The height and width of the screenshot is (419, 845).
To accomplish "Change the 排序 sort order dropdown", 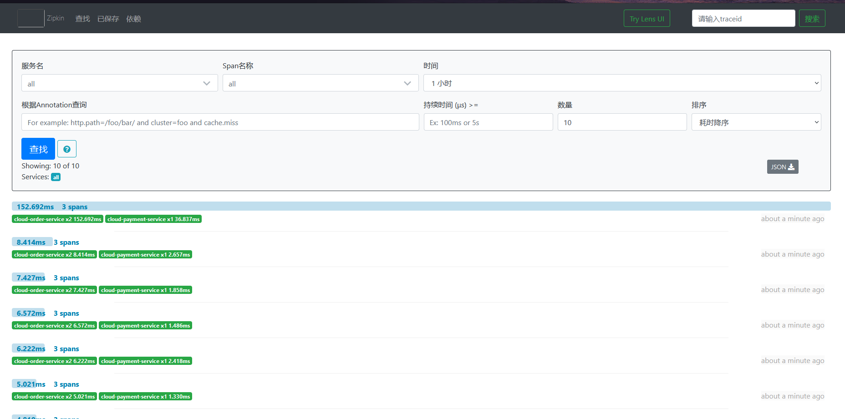I will coord(756,122).
